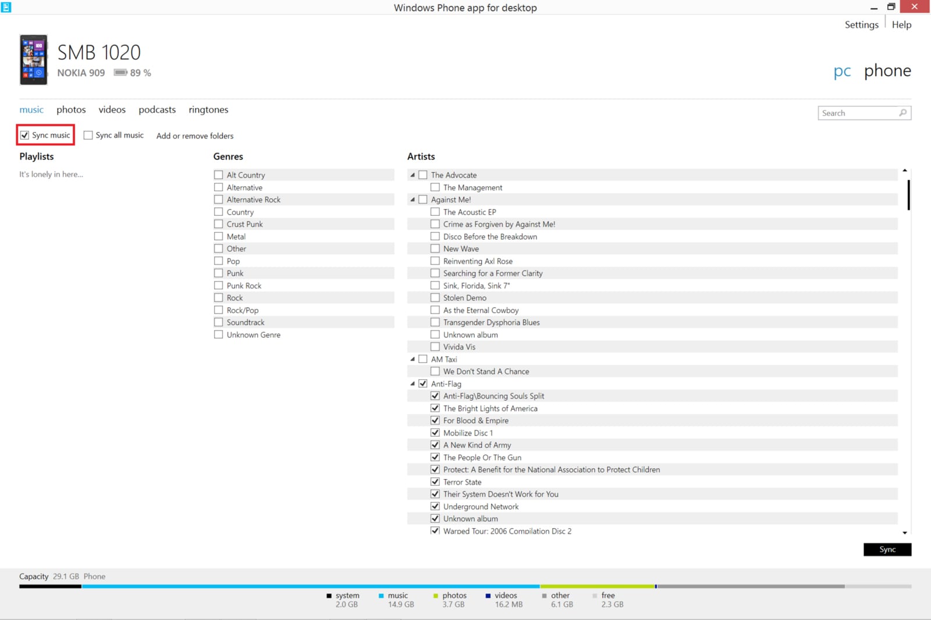Click the free 2.3 GB legend entry
The height and width of the screenshot is (620, 931).
[608, 600]
